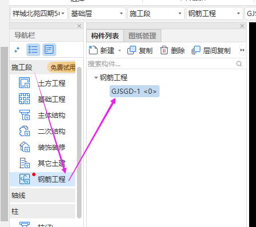256x227 pixels.
Task: Toggle the bullet list view icon
Action: (x=33, y=50)
